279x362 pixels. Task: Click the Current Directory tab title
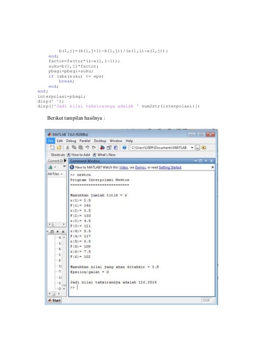[x=55, y=161]
